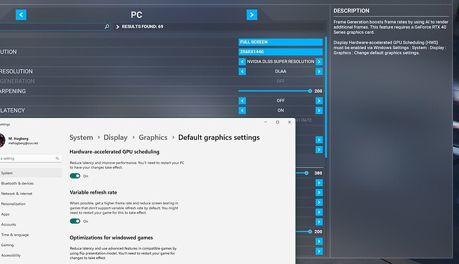
Task: Click the RESULTS FOUND: 69 text
Action: click(142, 27)
